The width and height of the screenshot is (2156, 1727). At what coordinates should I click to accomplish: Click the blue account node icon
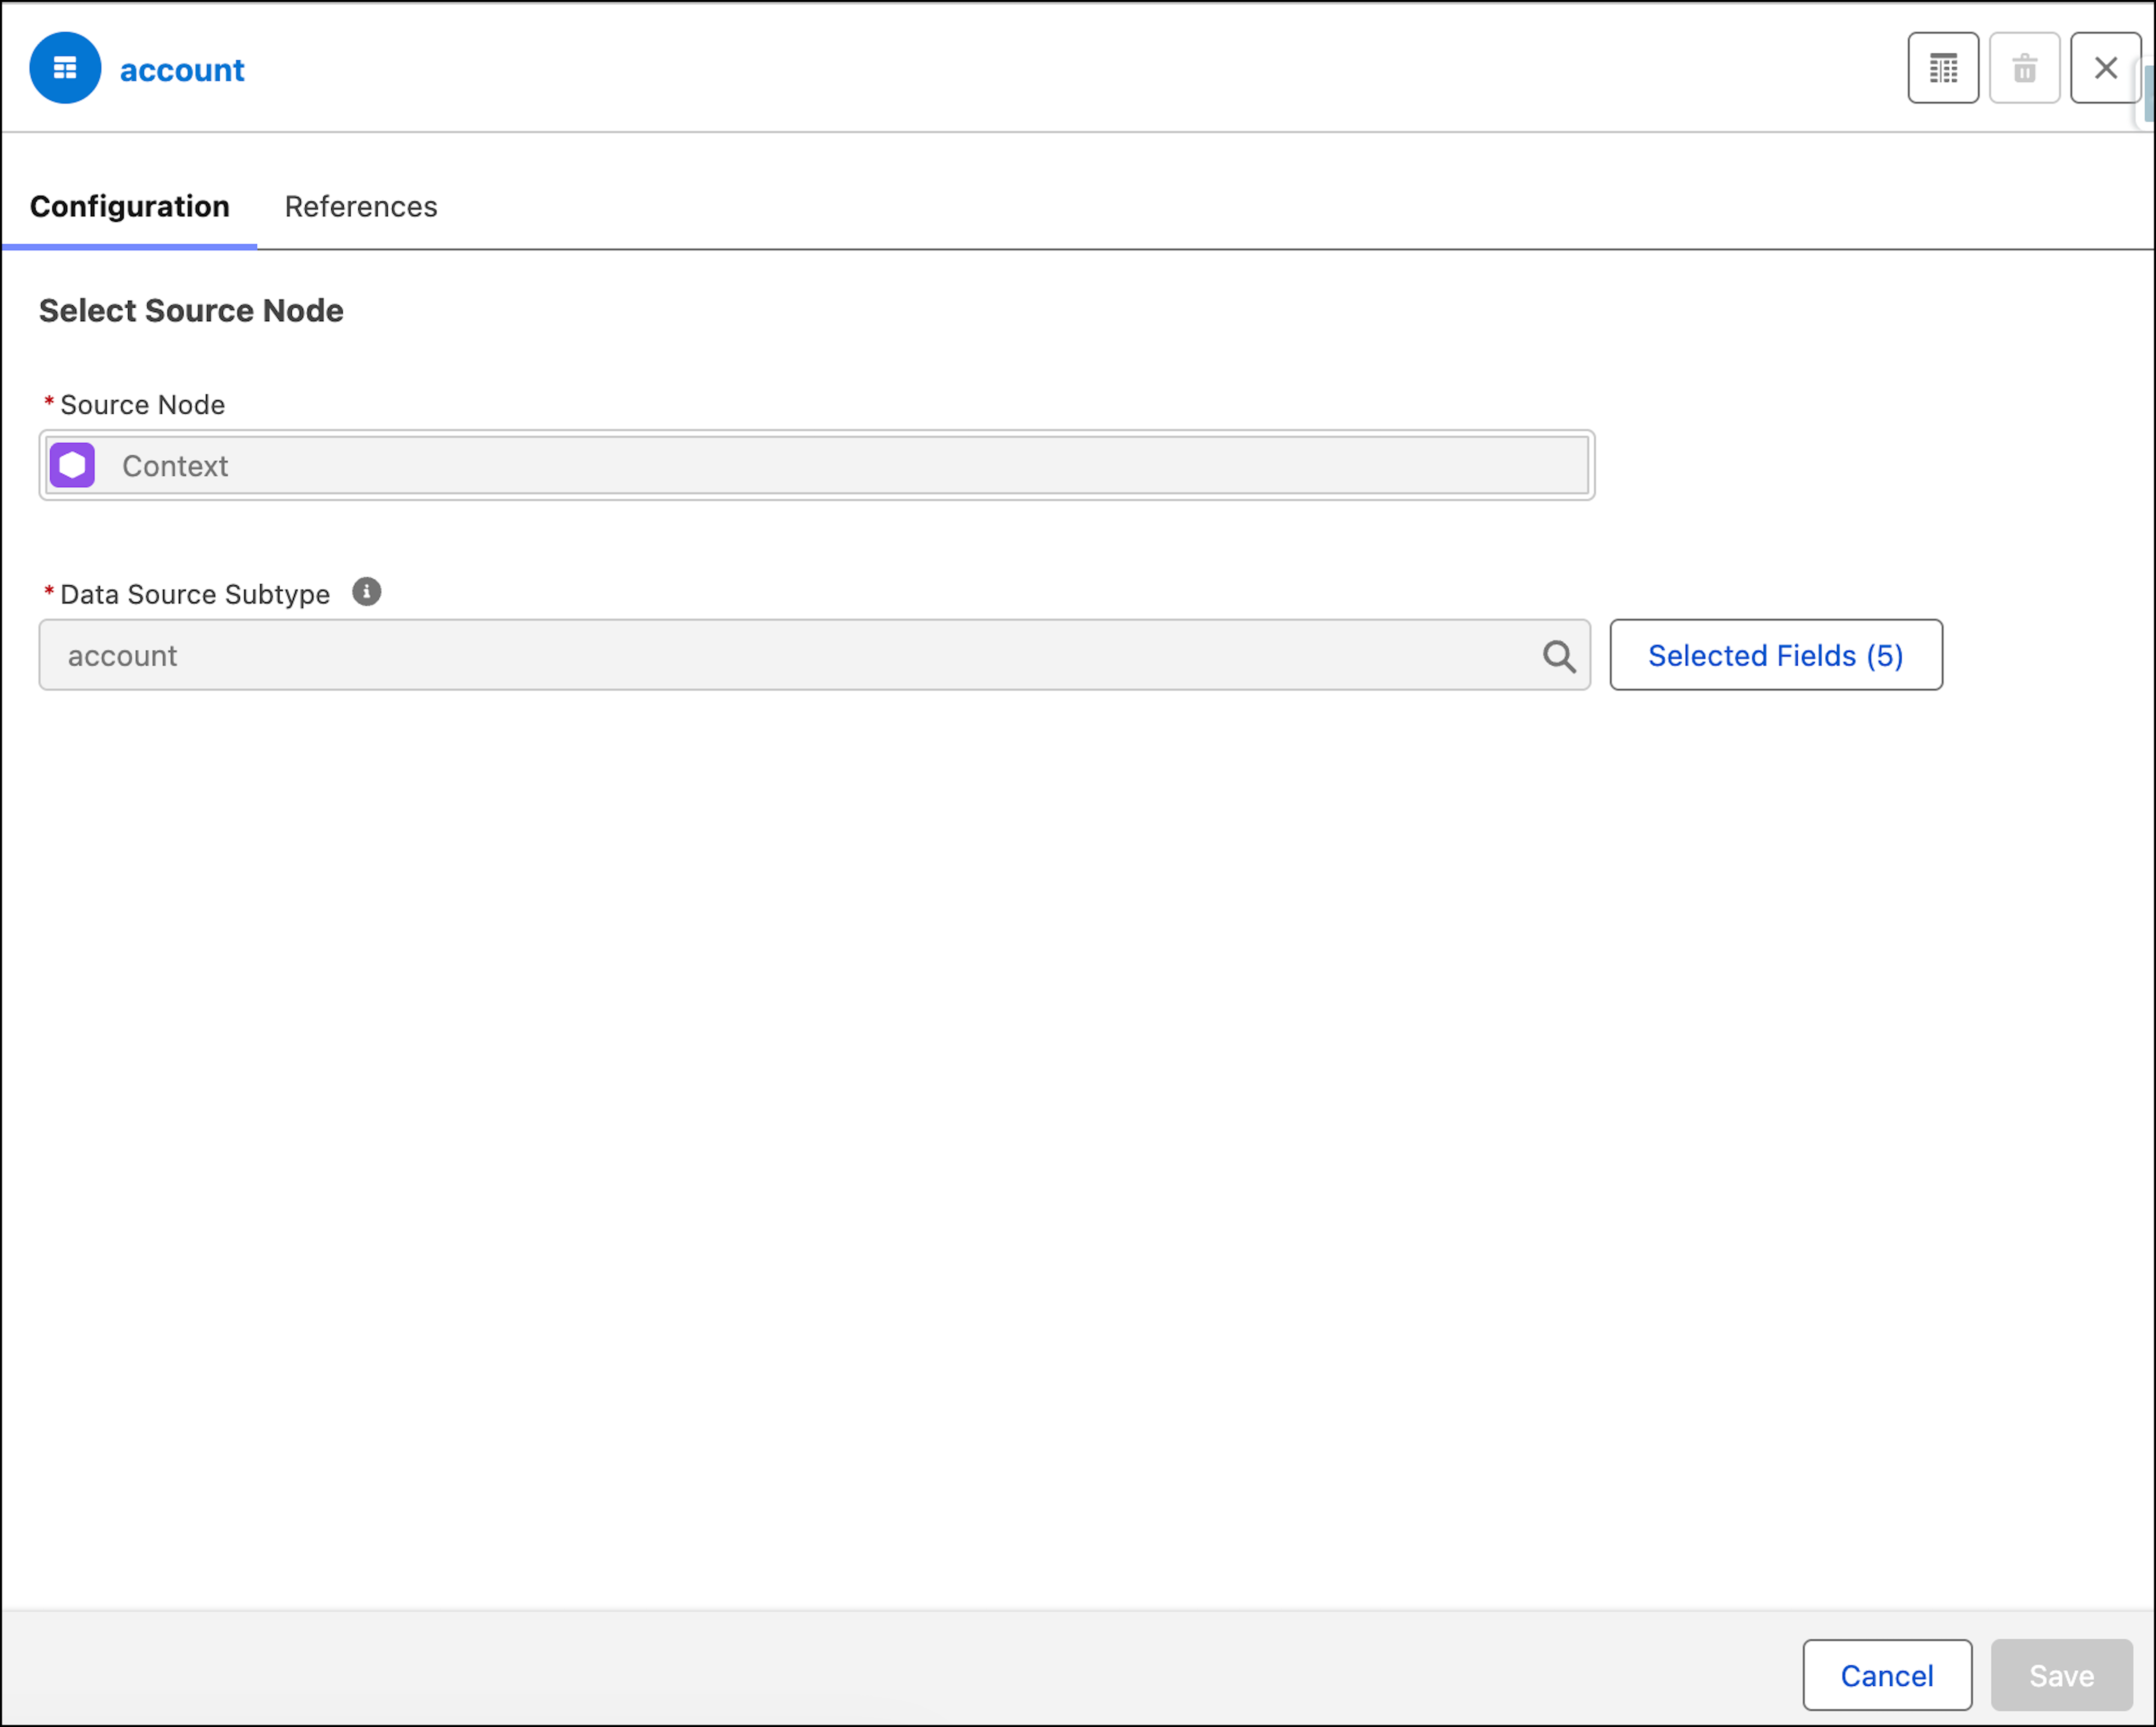pyautogui.click(x=65, y=68)
